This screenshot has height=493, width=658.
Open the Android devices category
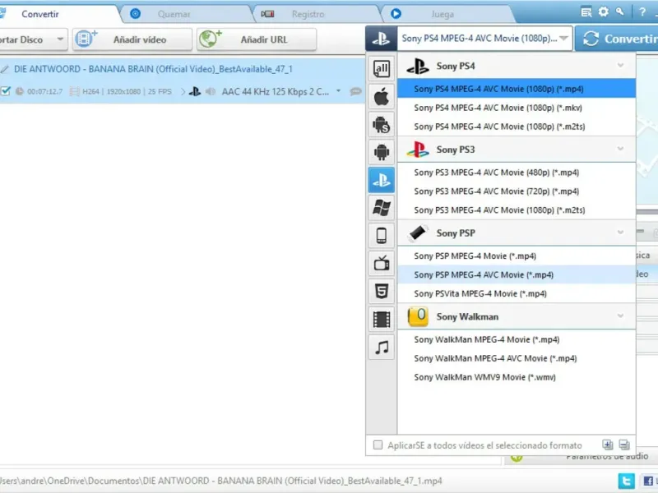381,152
